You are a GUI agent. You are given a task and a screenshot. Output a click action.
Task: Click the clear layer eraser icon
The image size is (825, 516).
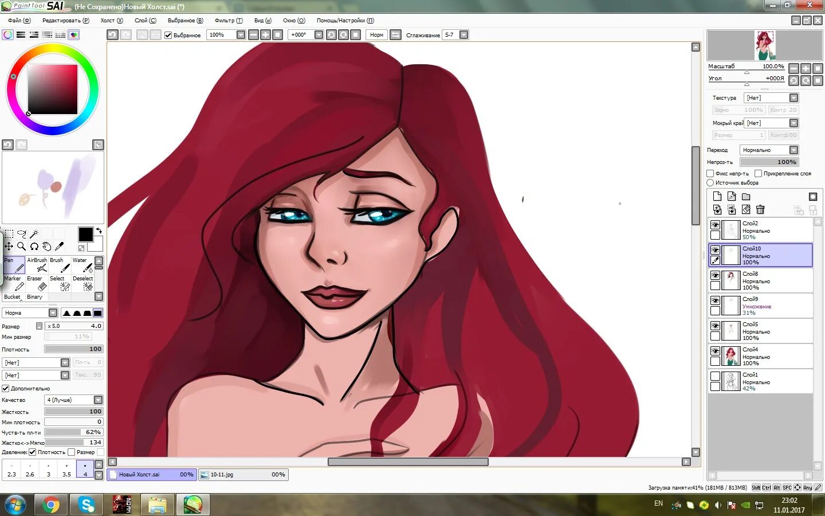[746, 210]
